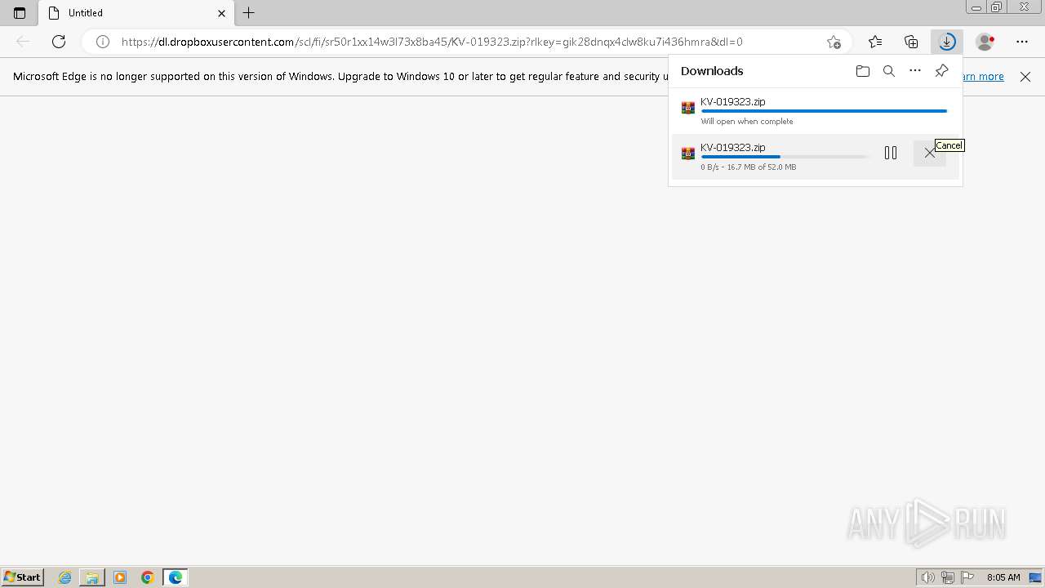Launch Internet Explorer from taskbar
Viewport: 1045px width, 588px height.
coord(65,577)
